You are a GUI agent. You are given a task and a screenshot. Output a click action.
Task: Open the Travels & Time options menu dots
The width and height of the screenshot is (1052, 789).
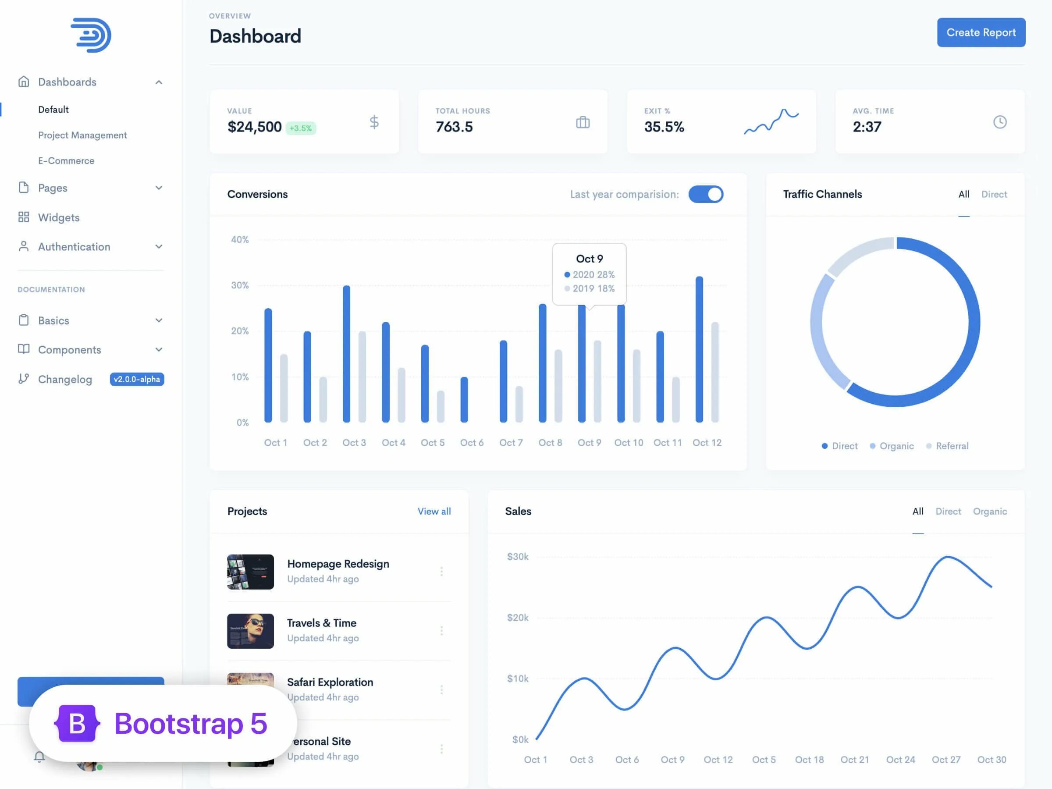pos(441,631)
